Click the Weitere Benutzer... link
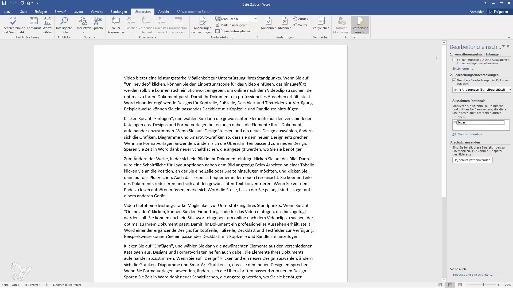Image resolution: width=513 pixels, height=288 pixels. [x=471, y=134]
